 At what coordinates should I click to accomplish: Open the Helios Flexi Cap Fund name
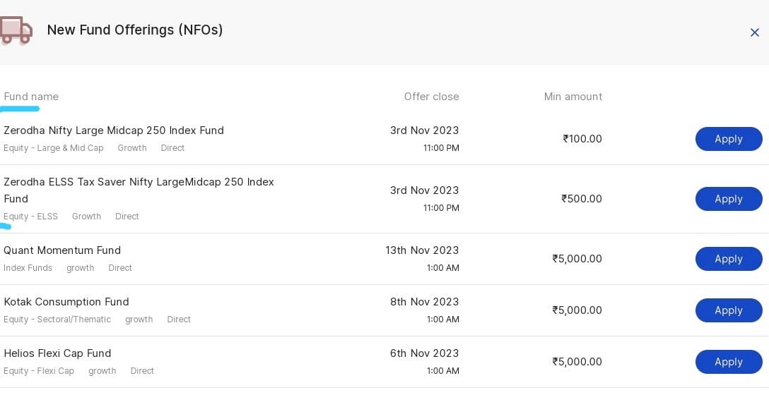click(57, 353)
